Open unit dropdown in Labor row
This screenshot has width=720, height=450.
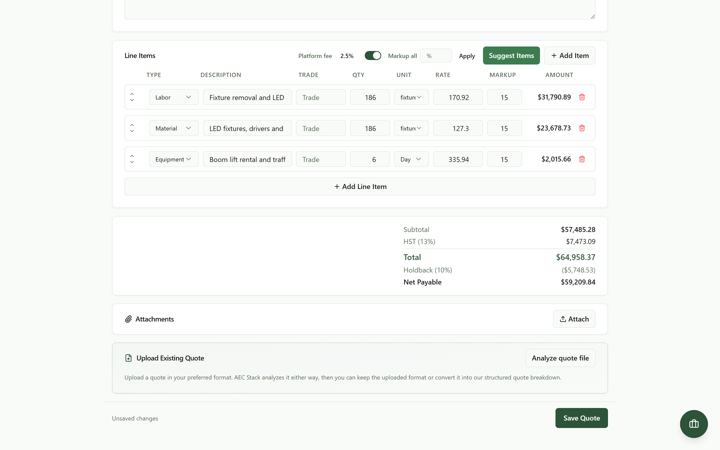(411, 97)
